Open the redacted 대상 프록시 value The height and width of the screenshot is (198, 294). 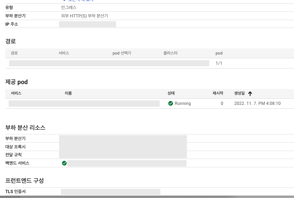tap(123, 147)
